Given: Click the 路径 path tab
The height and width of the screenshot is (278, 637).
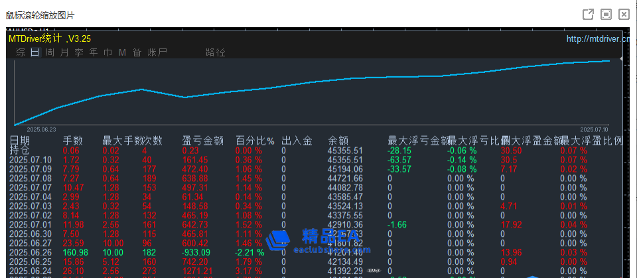Looking at the screenshot, I should tap(216, 52).
